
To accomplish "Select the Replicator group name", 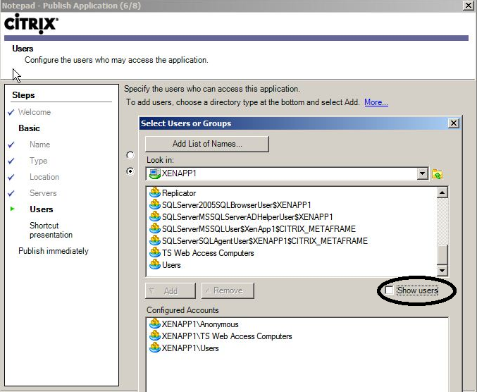I will pos(179,193).
